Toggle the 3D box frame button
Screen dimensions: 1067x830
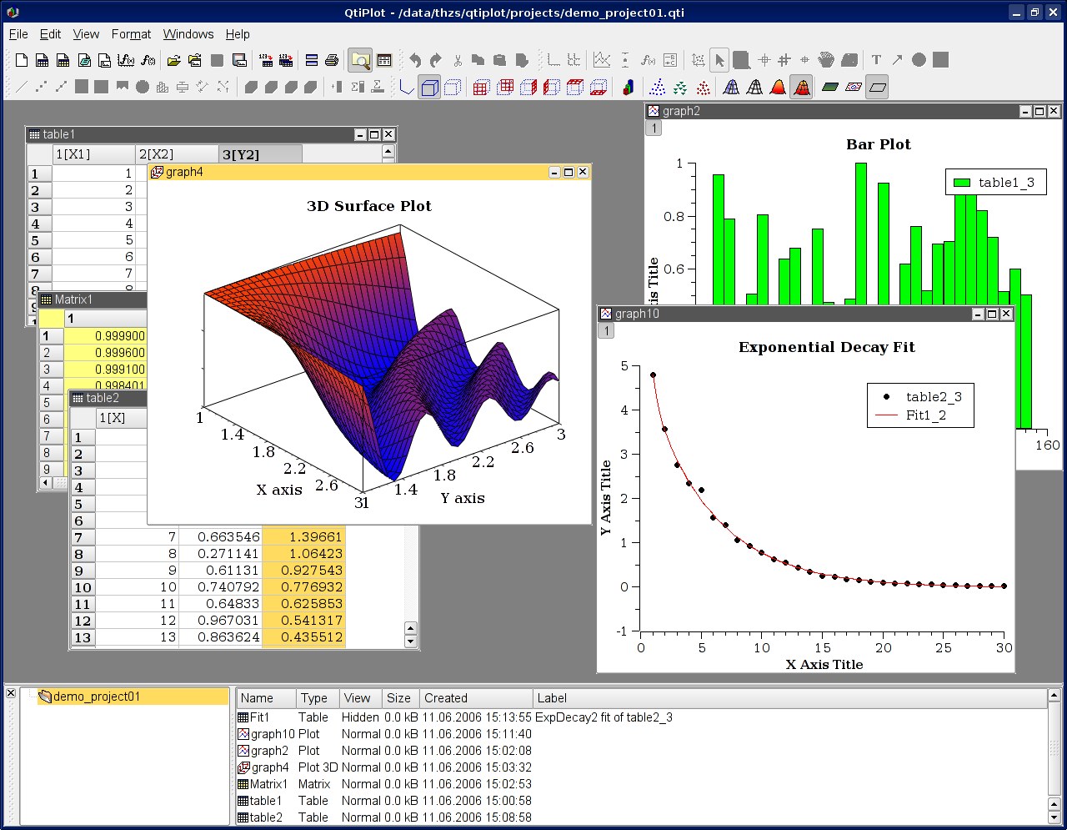[x=429, y=87]
